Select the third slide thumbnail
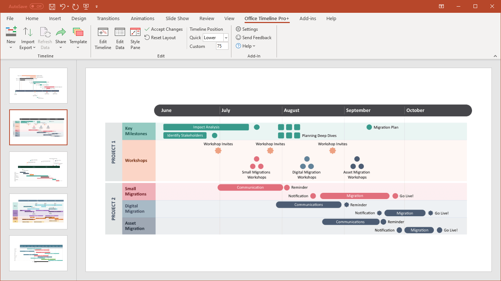Viewport: 501px width, 281px height. pos(38,169)
